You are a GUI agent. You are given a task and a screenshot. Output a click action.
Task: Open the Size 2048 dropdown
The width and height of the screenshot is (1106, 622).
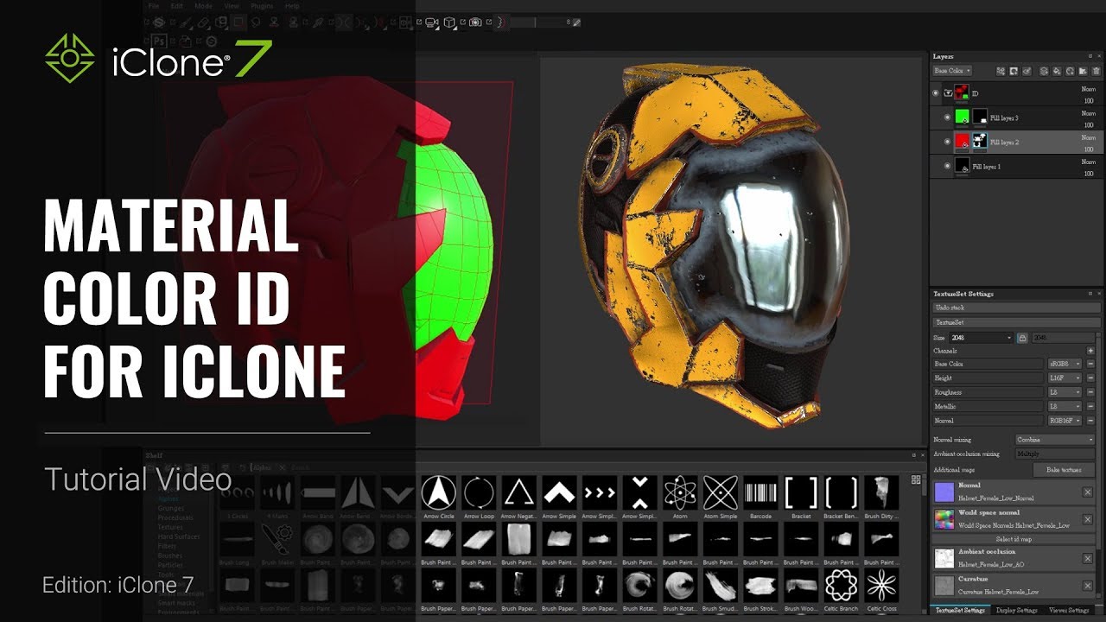click(x=981, y=338)
